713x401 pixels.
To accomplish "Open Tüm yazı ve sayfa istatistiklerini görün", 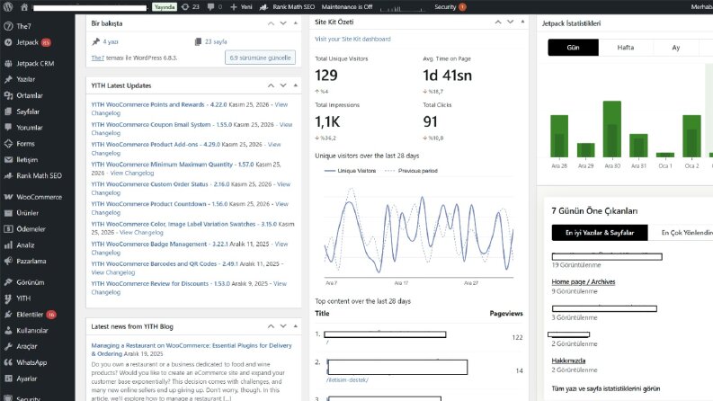I will click(x=606, y=388).
